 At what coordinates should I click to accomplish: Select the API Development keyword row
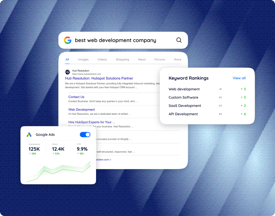[207, 114]
